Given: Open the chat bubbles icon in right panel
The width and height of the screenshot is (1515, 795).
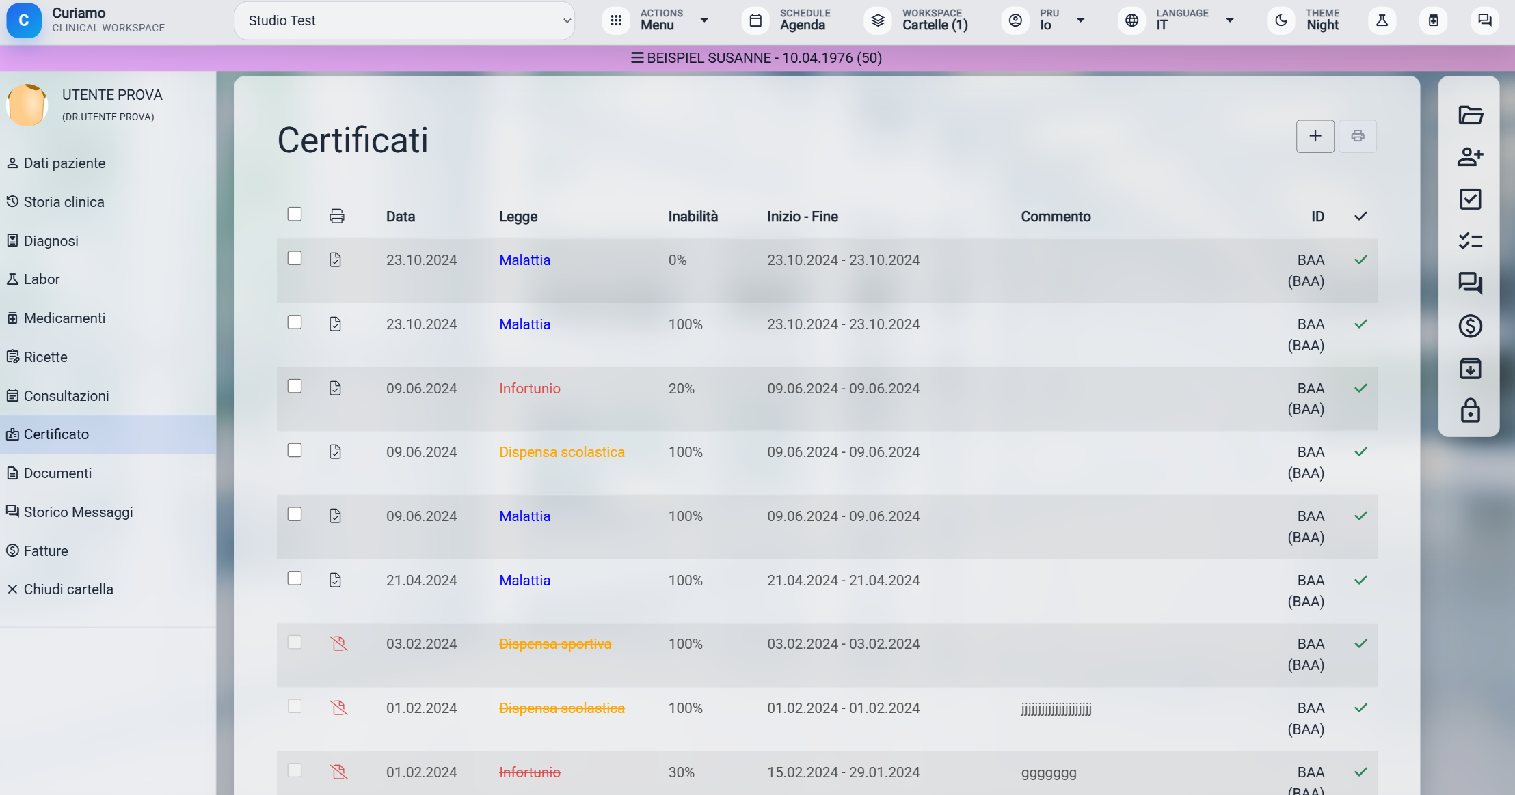Looking at the screenshot, I should [x=1470, y=283].
